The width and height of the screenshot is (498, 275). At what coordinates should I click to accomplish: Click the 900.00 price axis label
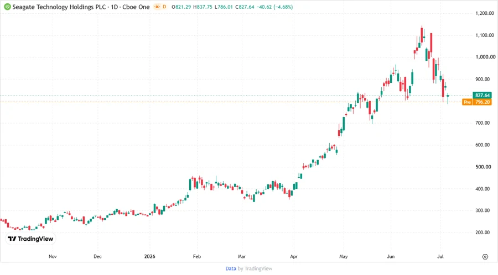(483, 79)
